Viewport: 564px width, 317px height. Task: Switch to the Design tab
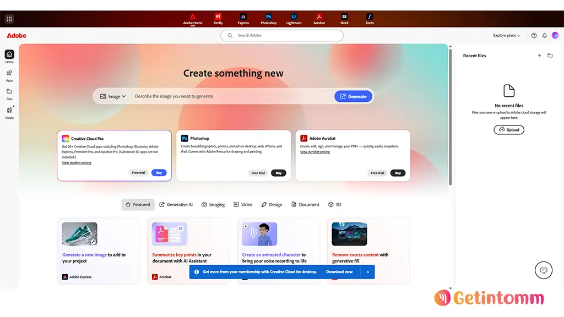[272, 205]
